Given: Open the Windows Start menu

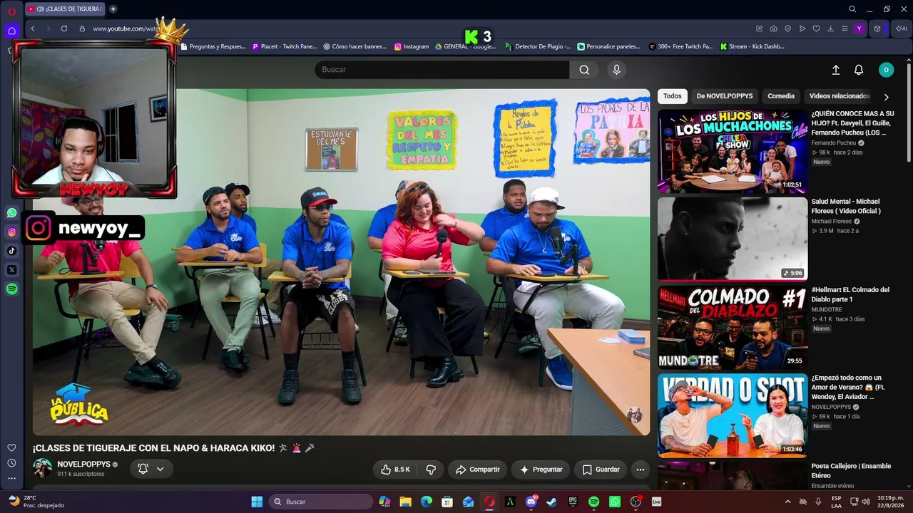Looking at the screenshot, I should [x=257, y=502].
